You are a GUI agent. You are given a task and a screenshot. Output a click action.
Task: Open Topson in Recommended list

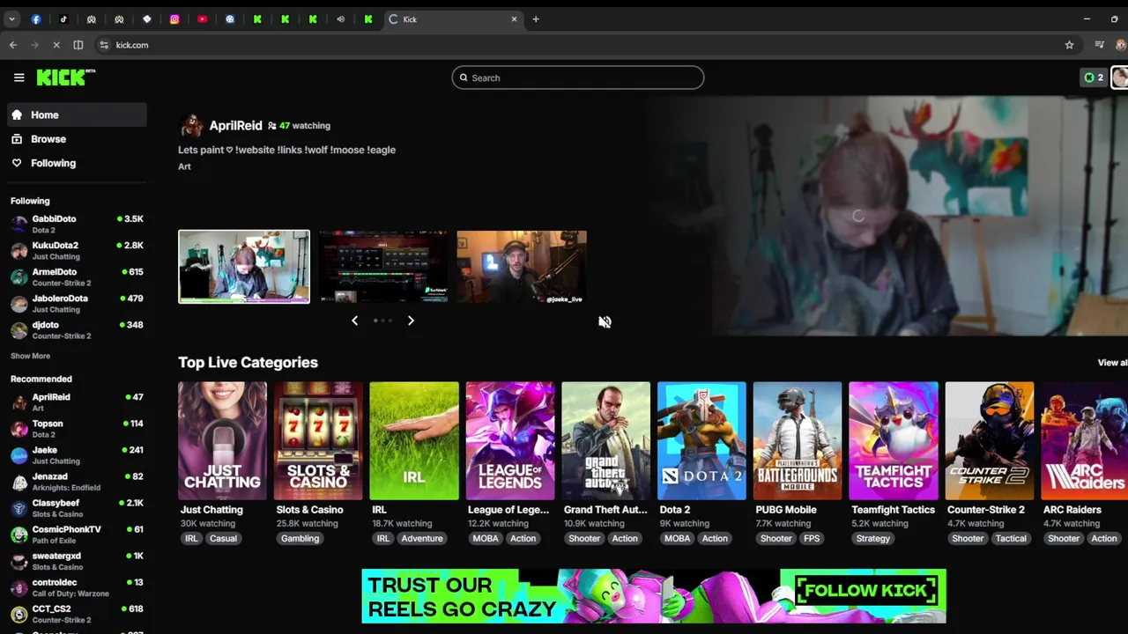[x=76, y=428]
